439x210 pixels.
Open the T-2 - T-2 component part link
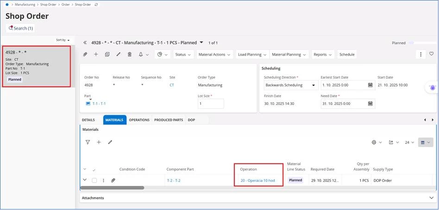coord(174,180)
